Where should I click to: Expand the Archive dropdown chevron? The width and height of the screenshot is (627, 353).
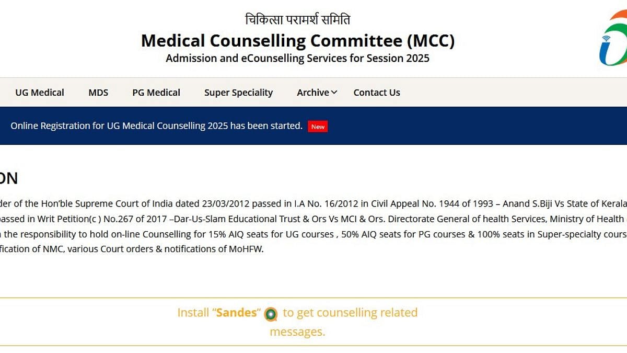coord(334,93)
